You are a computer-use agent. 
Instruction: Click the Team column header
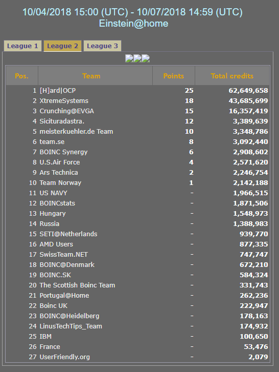point(91,76)
